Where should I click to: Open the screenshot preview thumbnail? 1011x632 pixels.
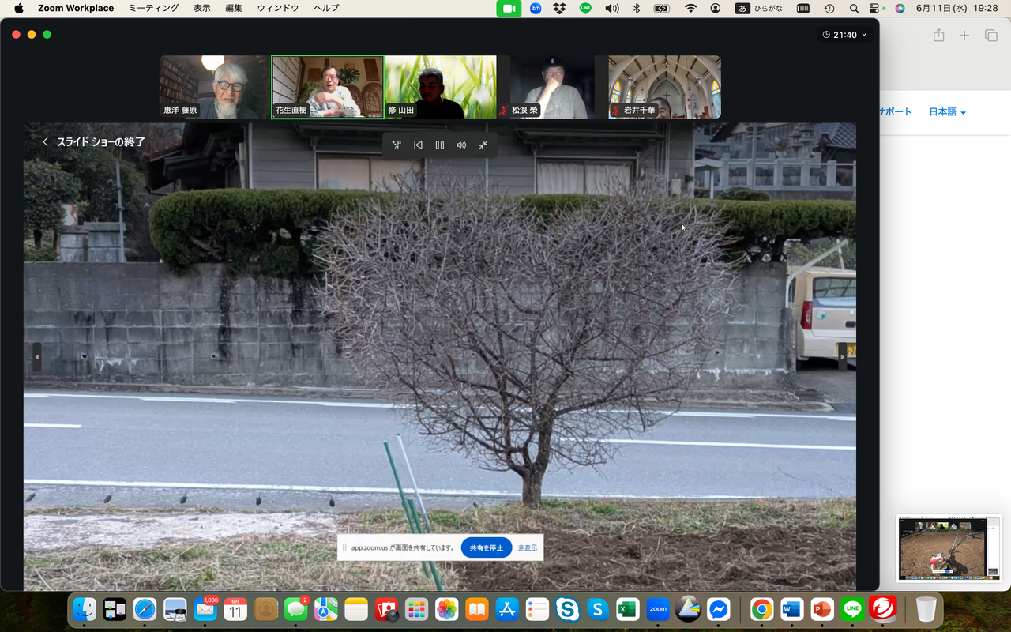(948, 548)
